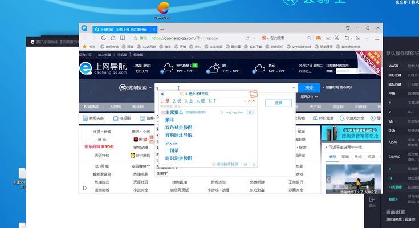Click the exit icon in emulator side panel
The height and width of the screenshot is (228, 419).
[x=372, y=201]
